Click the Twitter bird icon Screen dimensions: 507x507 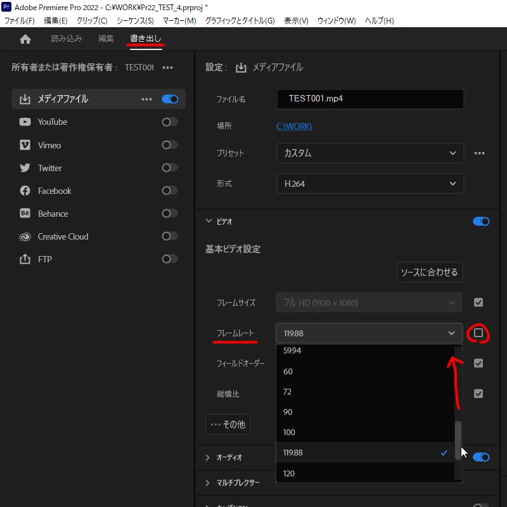pos(25,168)
